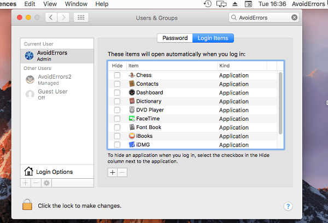Viewport: 328px width, 223px height.
Task: Switch to the Password tab
Action: 175,38
